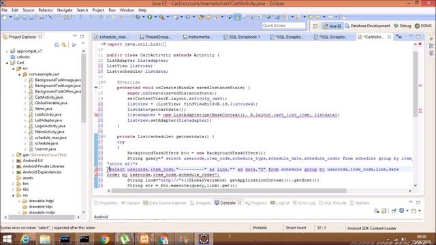Open the Open Perspective icon

pyautogui.click(x=315, y=26)
